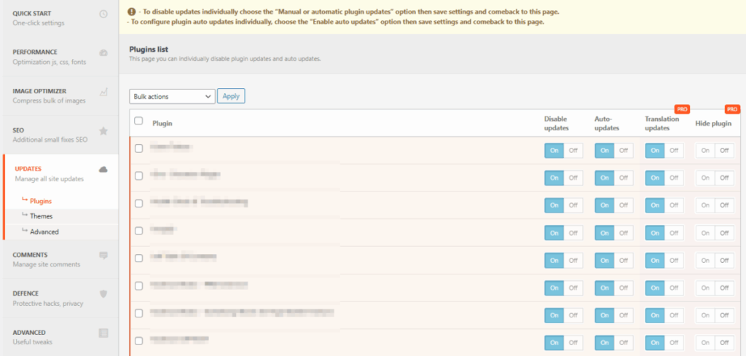Check the first plugin row checkbox
746x356 pixels.
coord(138,149)
